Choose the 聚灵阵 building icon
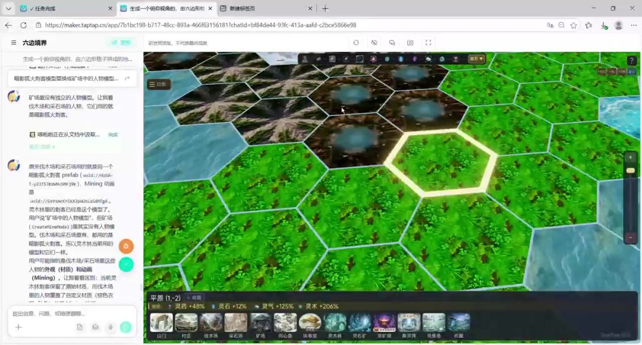This screenshot has width=642, height=345. (x=409, y=322)
